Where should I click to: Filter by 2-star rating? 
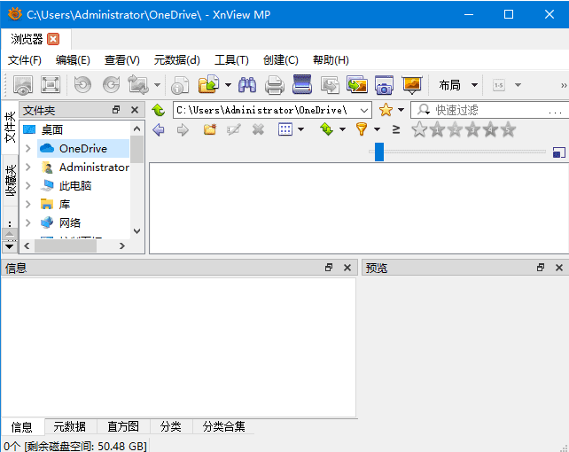(x=455, y=129)
